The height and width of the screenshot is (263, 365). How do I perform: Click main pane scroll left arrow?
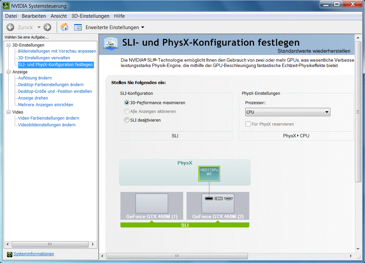coord(102,256)
